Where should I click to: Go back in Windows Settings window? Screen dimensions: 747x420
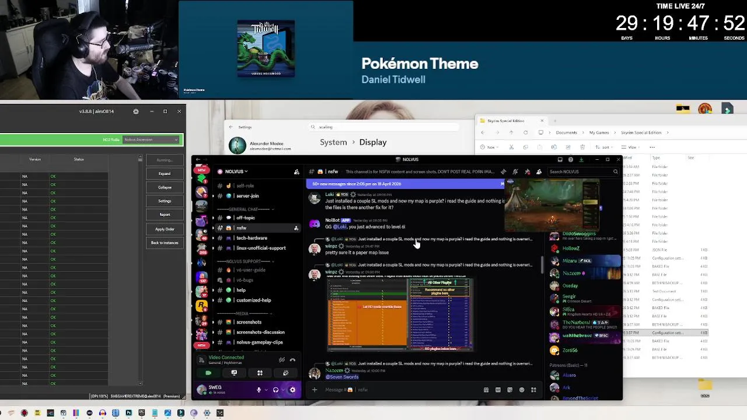tap(231, 127)
